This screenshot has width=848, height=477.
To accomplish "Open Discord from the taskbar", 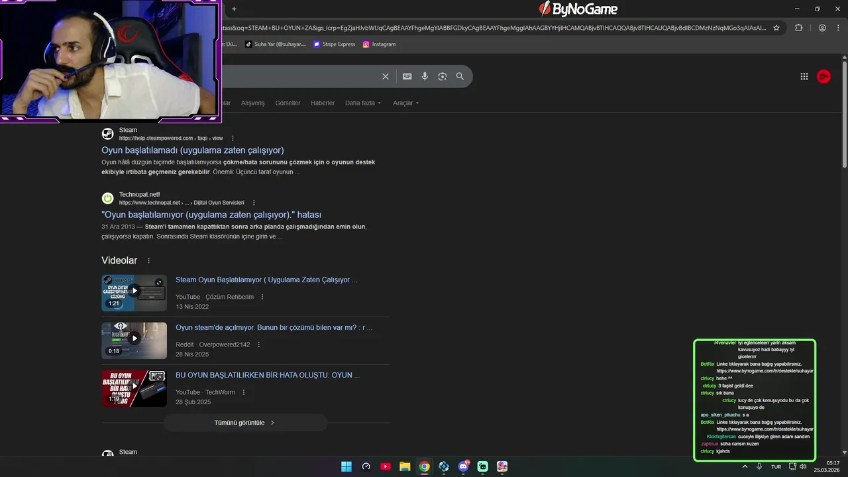I will click(x=463, y=466).
